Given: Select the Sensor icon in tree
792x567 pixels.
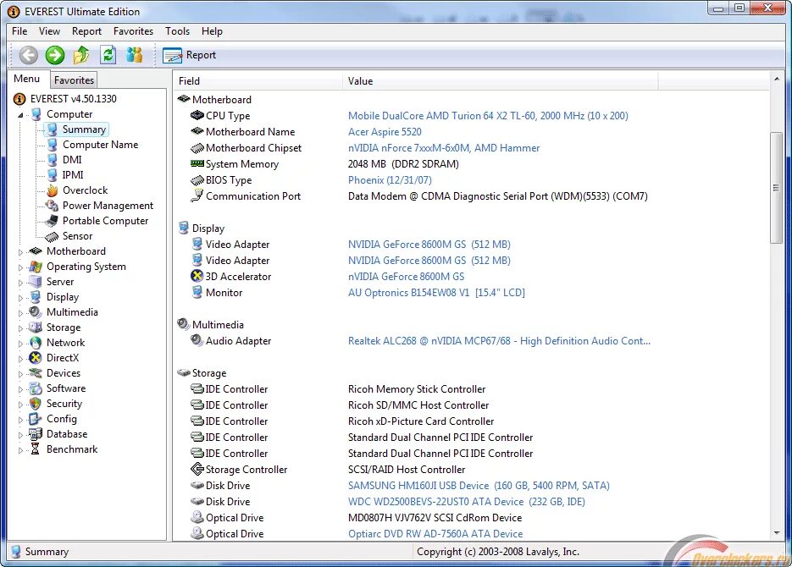Looking at the screenshot, I should click(x=52, y=236).
